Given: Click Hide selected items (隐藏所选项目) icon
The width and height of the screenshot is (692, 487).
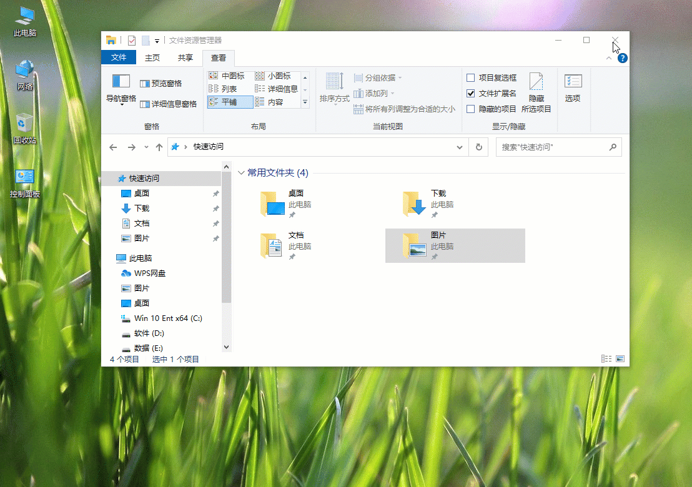Looking at the screenshot, I should coord(536,83).
